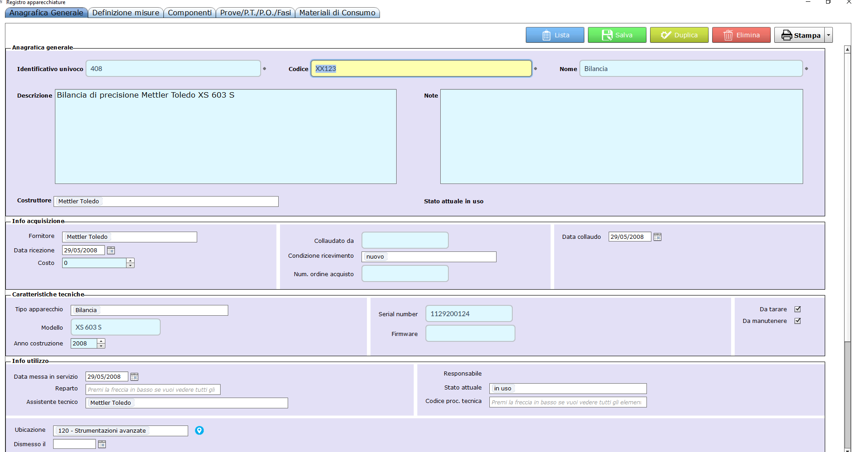The width and height of the screenshot is (854, 452).
Task: Open the Codice proc. tecnica combo box
Action: pyautogui.click(x=568, y=402)
